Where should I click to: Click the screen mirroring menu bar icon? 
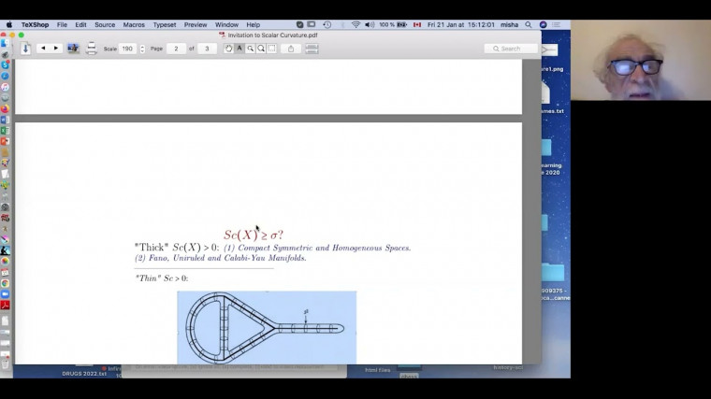(311, 25)
